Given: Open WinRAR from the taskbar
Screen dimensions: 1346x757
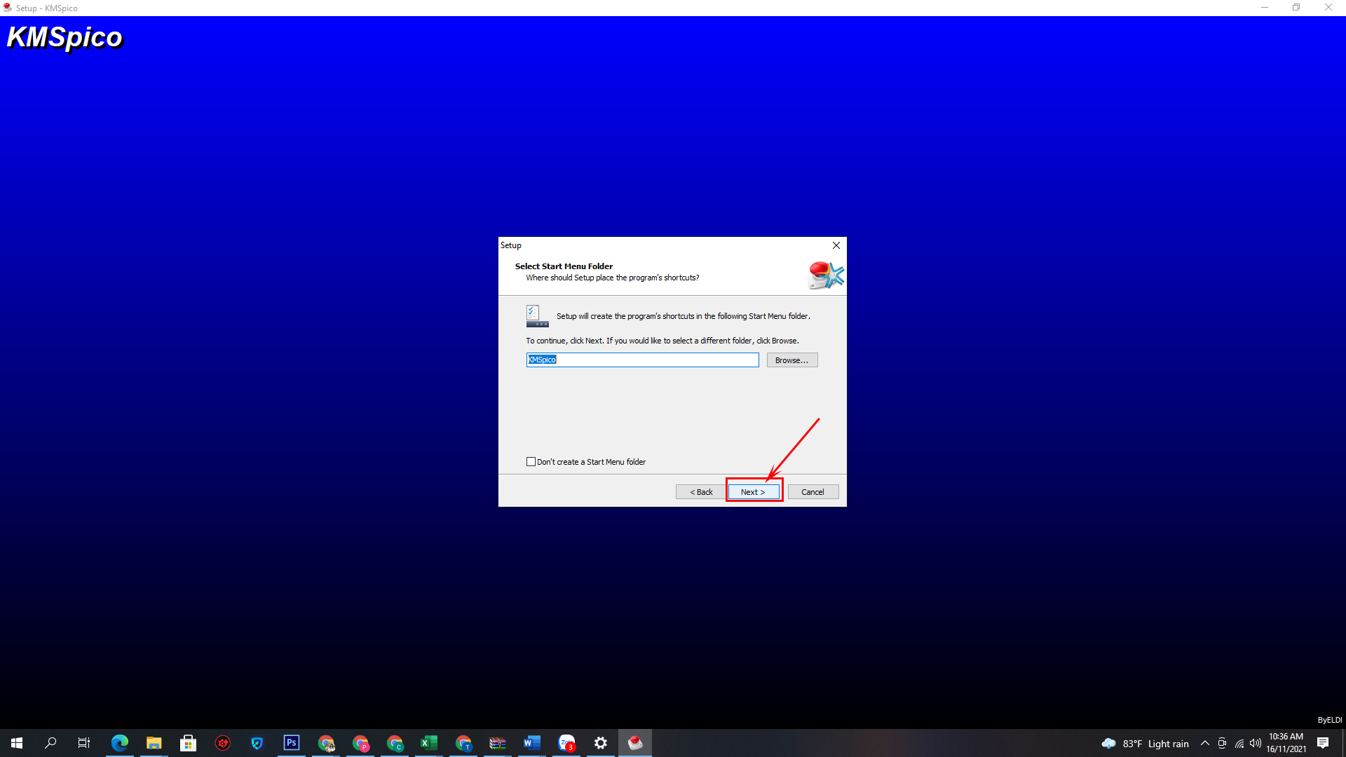Looking at the screenshot, I should (497, 743).
